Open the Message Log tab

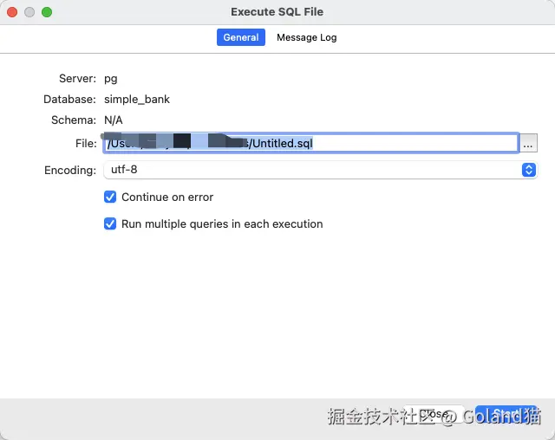306,37
